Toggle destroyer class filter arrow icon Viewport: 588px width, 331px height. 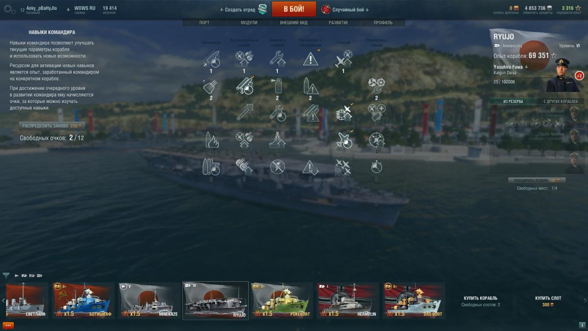(17, 276)
